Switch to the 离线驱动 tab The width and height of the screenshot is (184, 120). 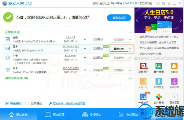tap(128, 115)
